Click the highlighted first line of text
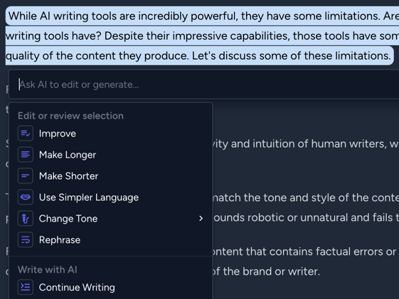The image size is (399, 299). click(x=203, y=16)
